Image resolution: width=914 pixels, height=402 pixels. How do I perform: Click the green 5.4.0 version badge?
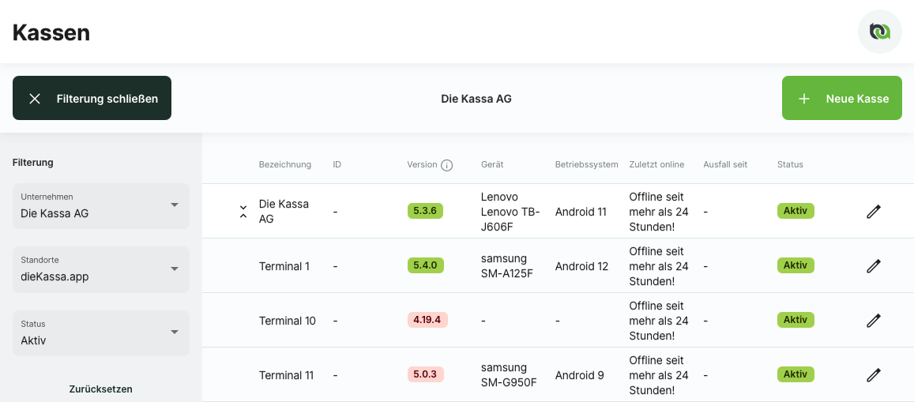pos(425,265)
